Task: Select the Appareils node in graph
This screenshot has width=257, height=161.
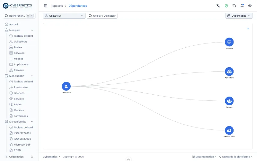Action: (x=229, y=42)
